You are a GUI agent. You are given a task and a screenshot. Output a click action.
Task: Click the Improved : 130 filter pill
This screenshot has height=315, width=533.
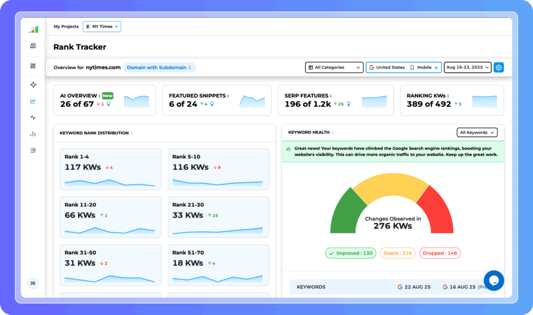pos(350,253)
